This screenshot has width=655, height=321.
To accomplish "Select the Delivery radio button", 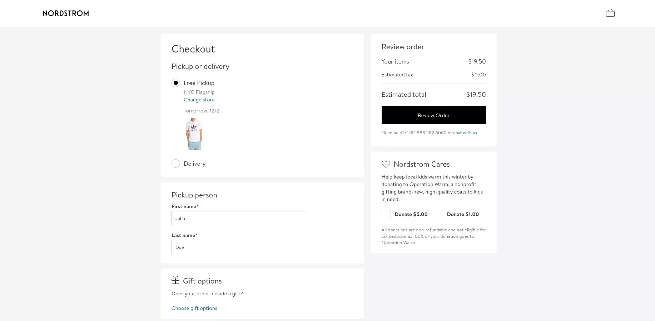I will click(x=175, y=164).
